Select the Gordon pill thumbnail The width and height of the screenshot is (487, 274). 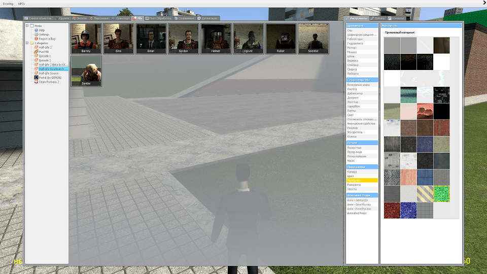click(183, 39)
